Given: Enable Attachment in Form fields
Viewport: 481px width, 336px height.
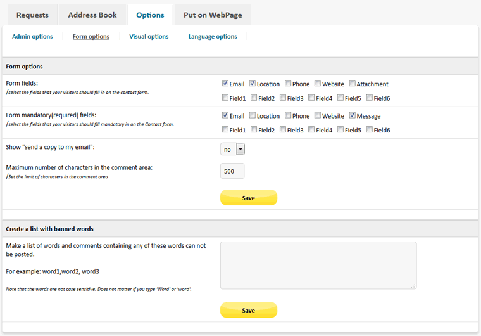Looking at the screenshot, I should click(x=352, y=83).
